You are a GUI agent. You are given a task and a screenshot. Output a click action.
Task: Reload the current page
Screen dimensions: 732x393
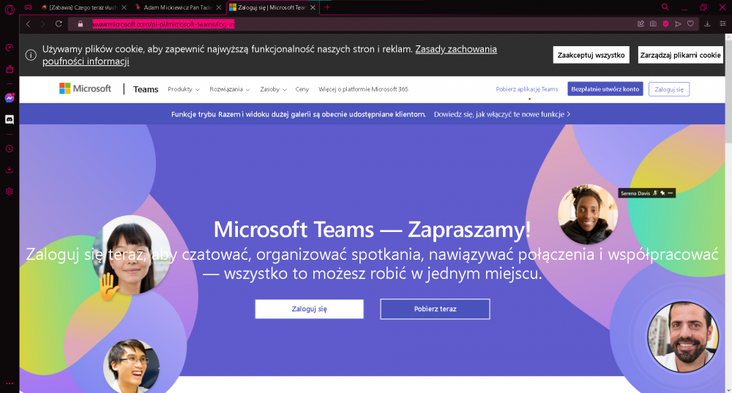[59, 24]
